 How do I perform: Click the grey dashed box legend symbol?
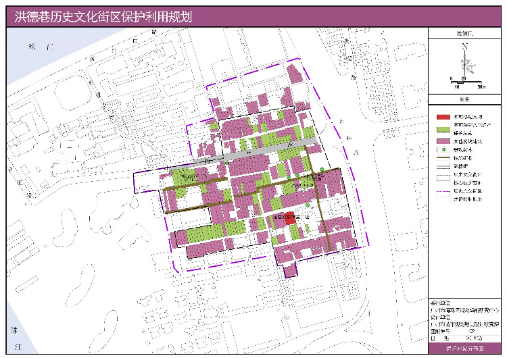(443, 178)
